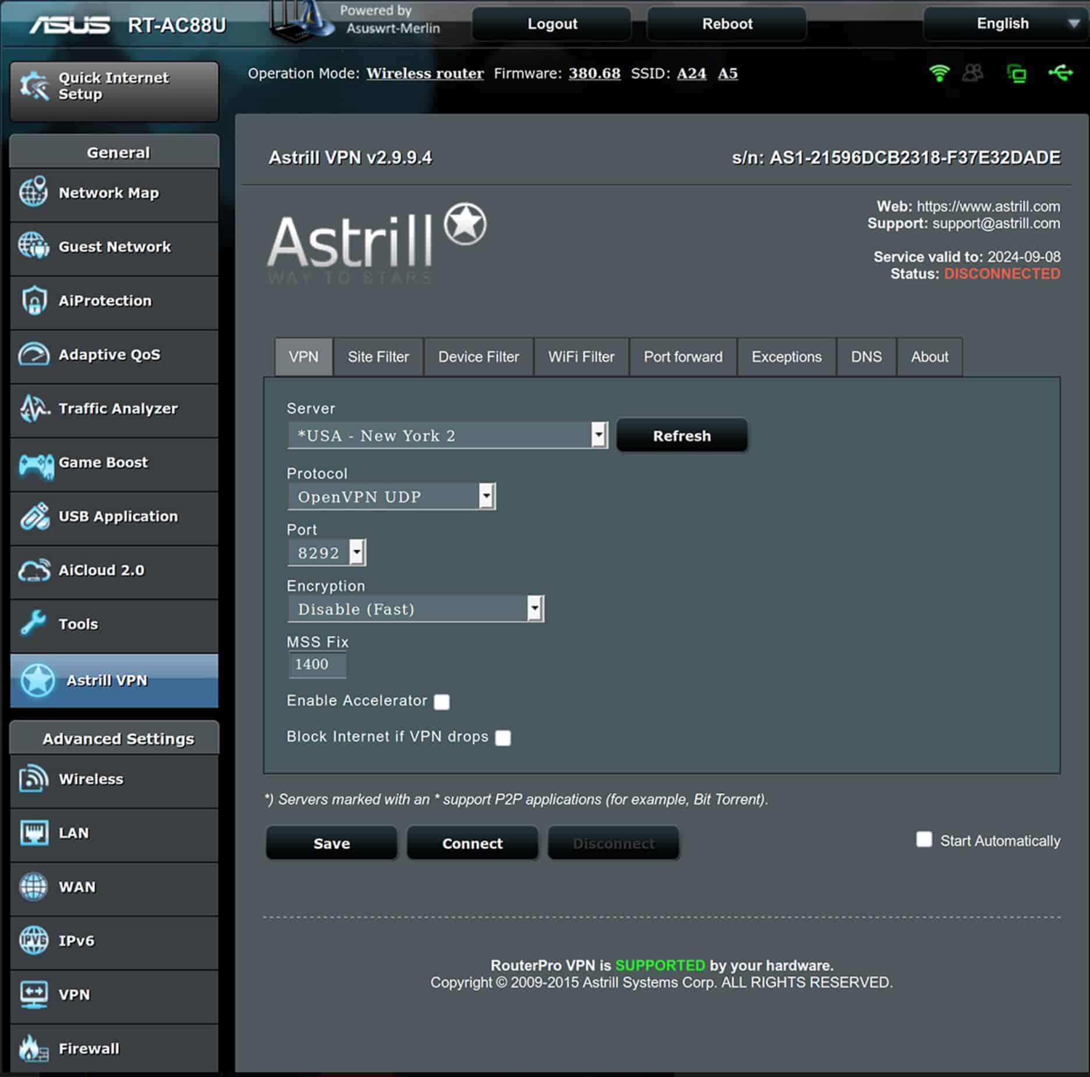Switch to the Device Filter tab
Screen dimensions: 1090x1077
click(x=479, y=356)
